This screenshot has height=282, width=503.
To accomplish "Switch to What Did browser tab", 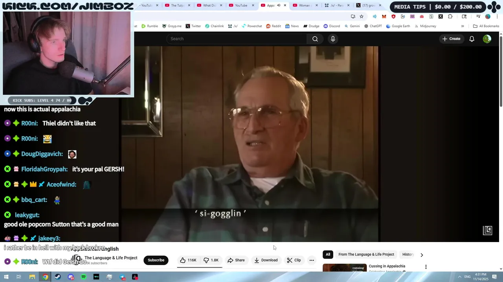I will pyautogui.click(x=207, y=5).
